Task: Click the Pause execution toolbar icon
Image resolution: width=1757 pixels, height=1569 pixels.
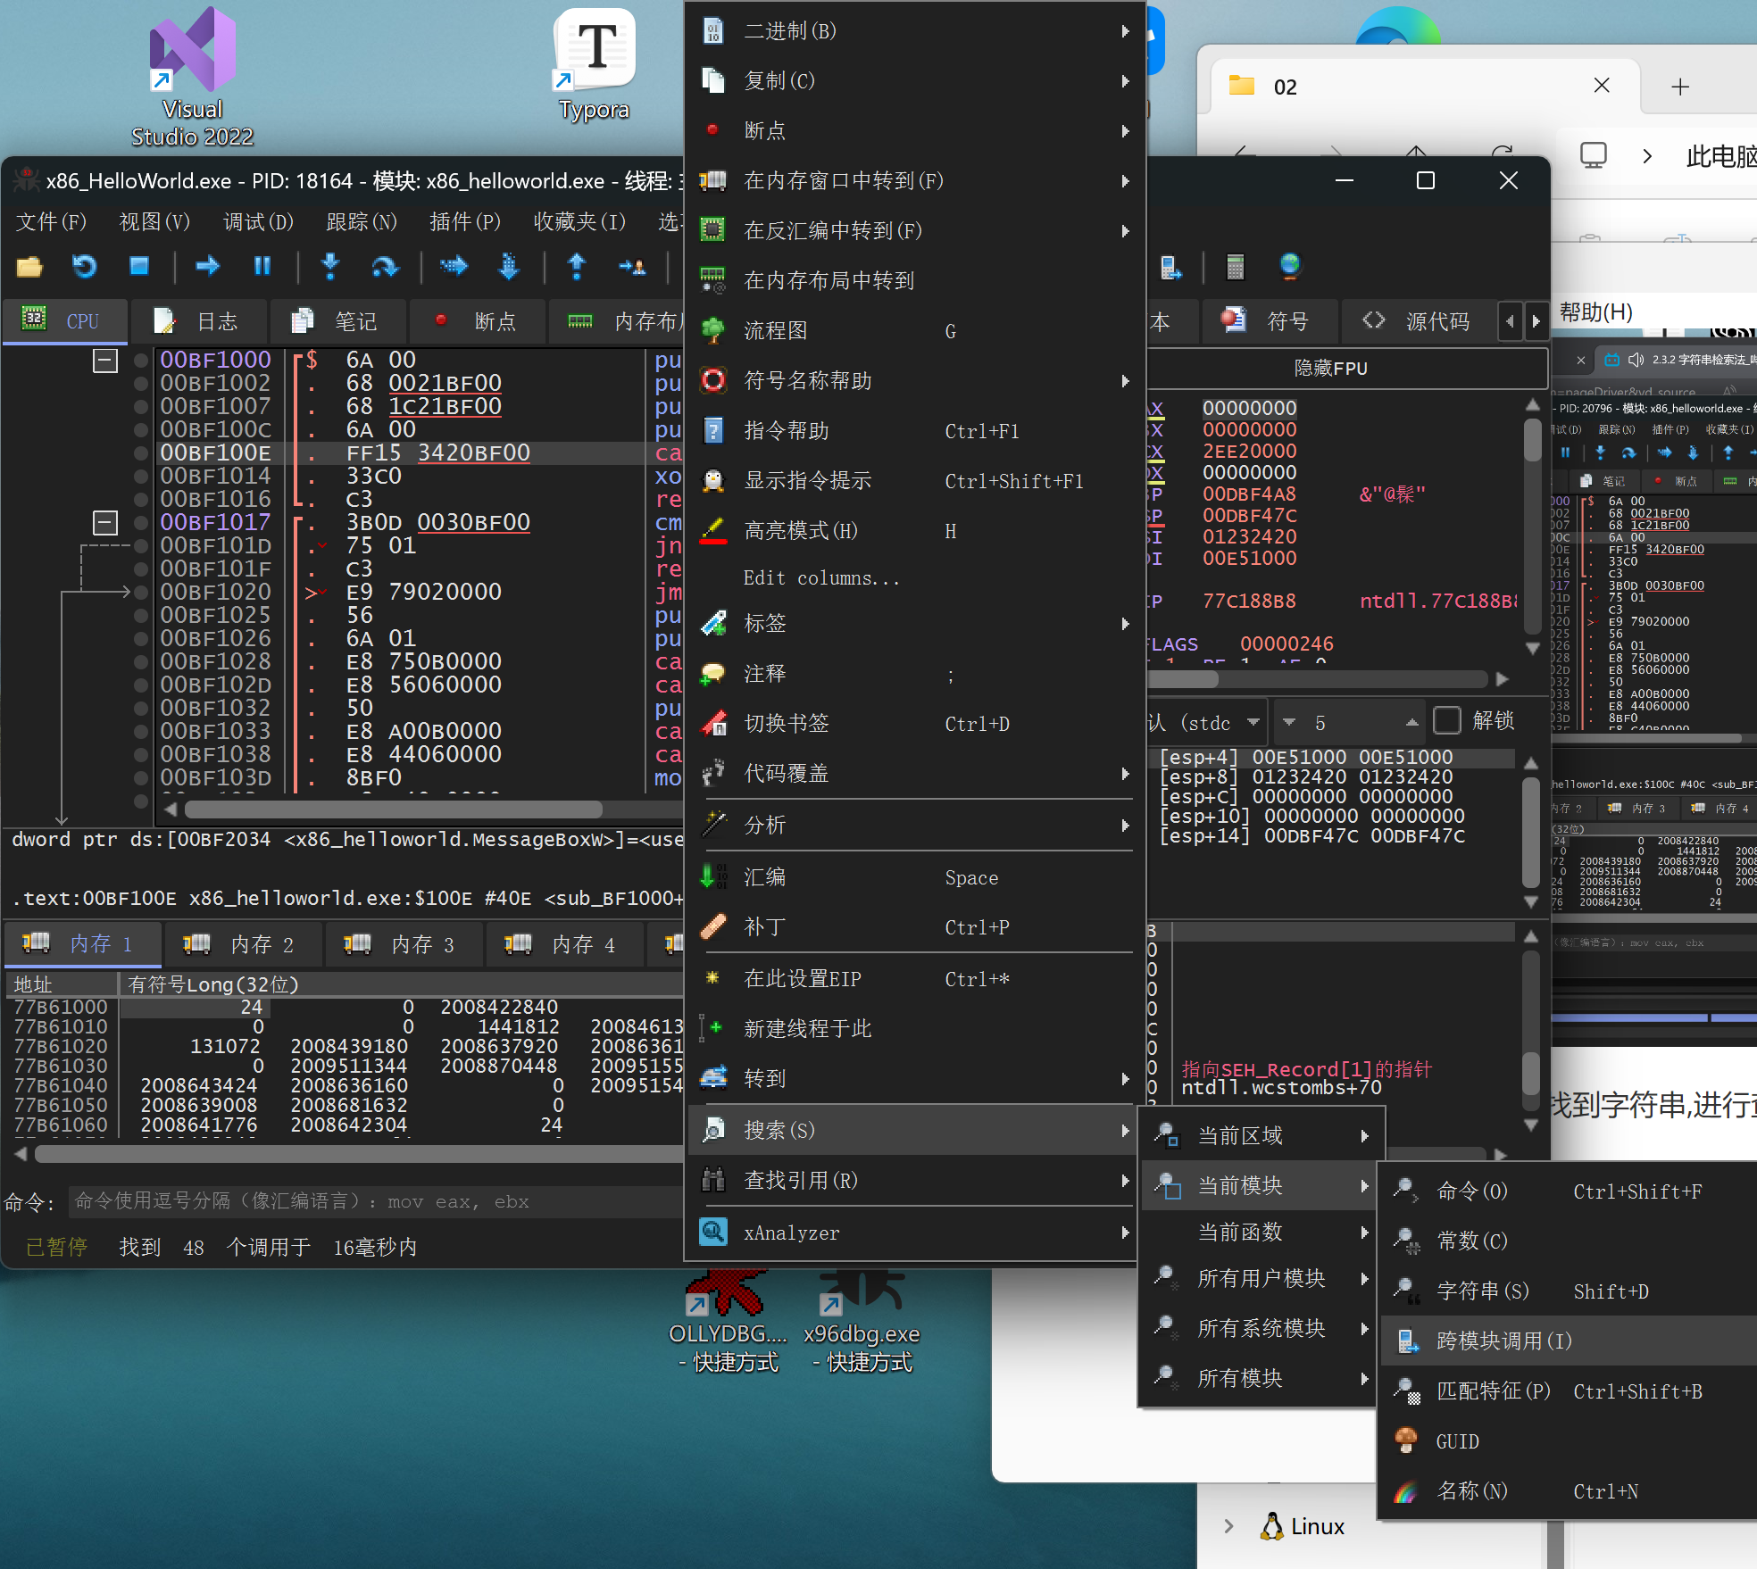Action: (262, 266)
